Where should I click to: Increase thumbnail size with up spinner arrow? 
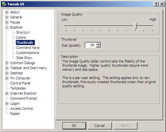click(99, 44)
